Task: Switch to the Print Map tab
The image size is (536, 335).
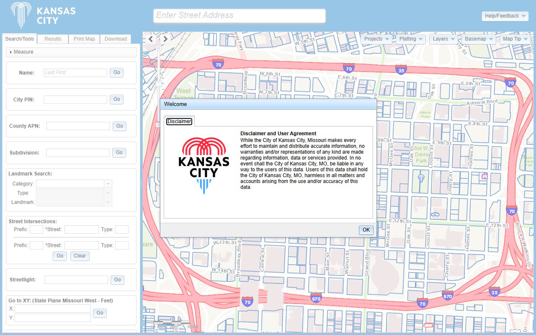Action: click(x=84, y=39)
